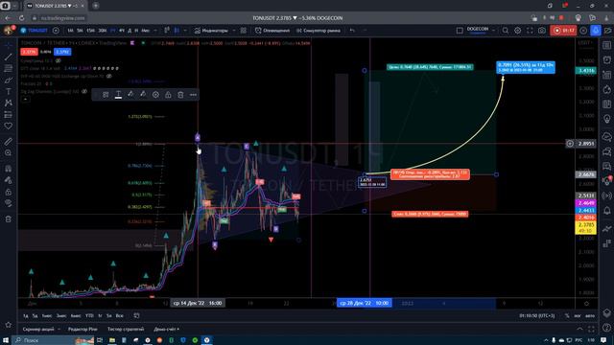Undo last chart action
Screen dimensions: 614x345
[x=352, y=31]
